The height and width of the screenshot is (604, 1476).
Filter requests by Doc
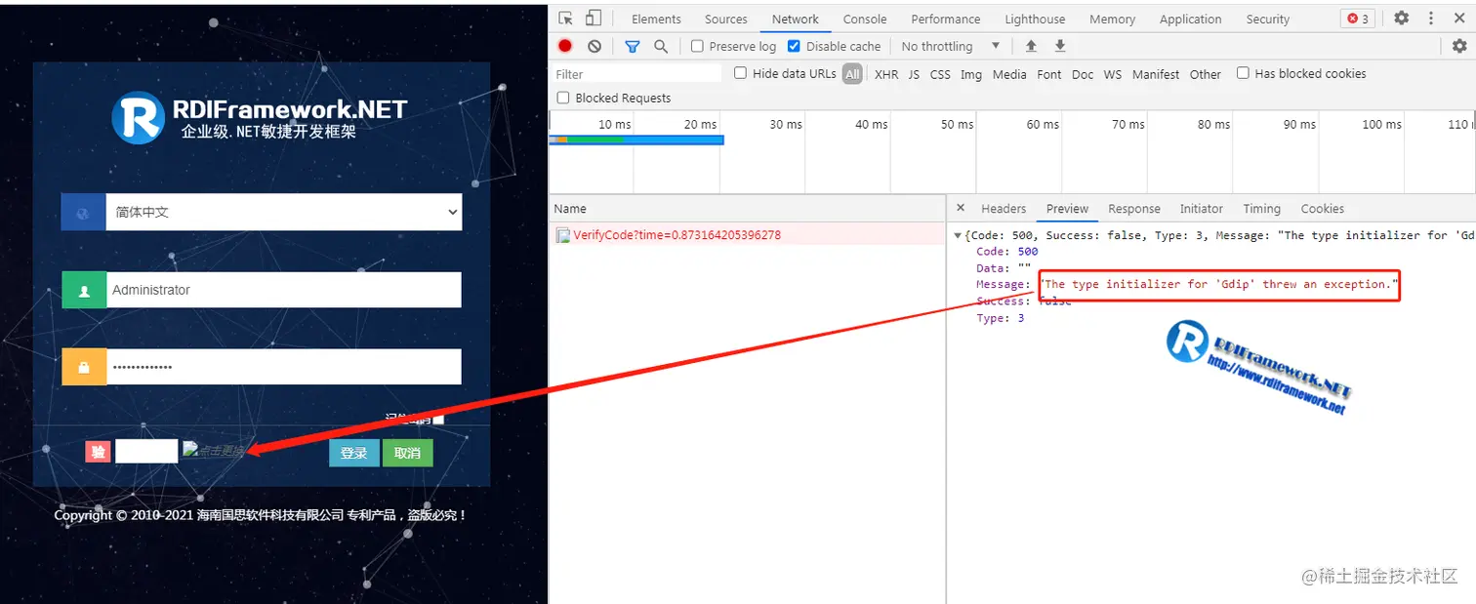point(1083,74)
